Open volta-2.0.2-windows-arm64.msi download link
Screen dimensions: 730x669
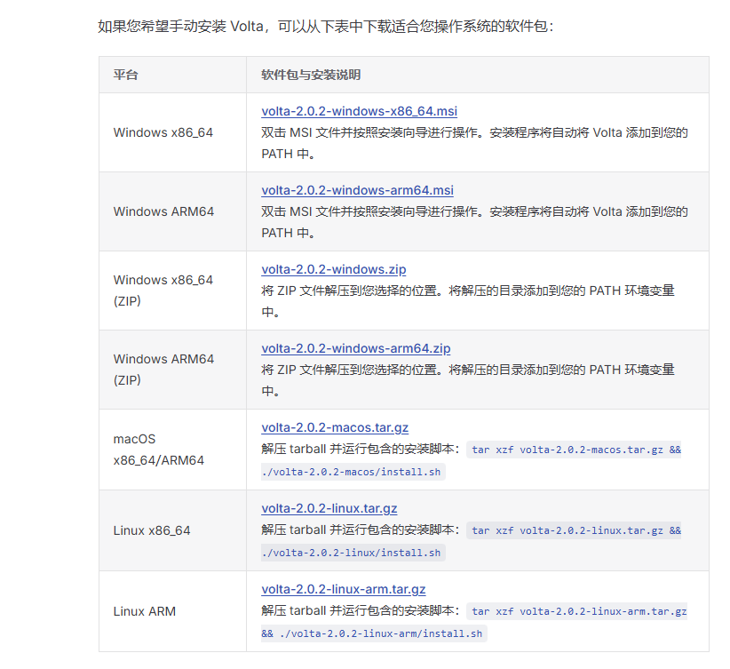pos(357,190)
